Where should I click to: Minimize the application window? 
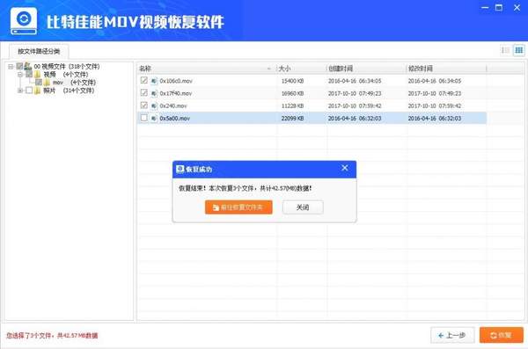pyautogui.click(x=485, y=7)
